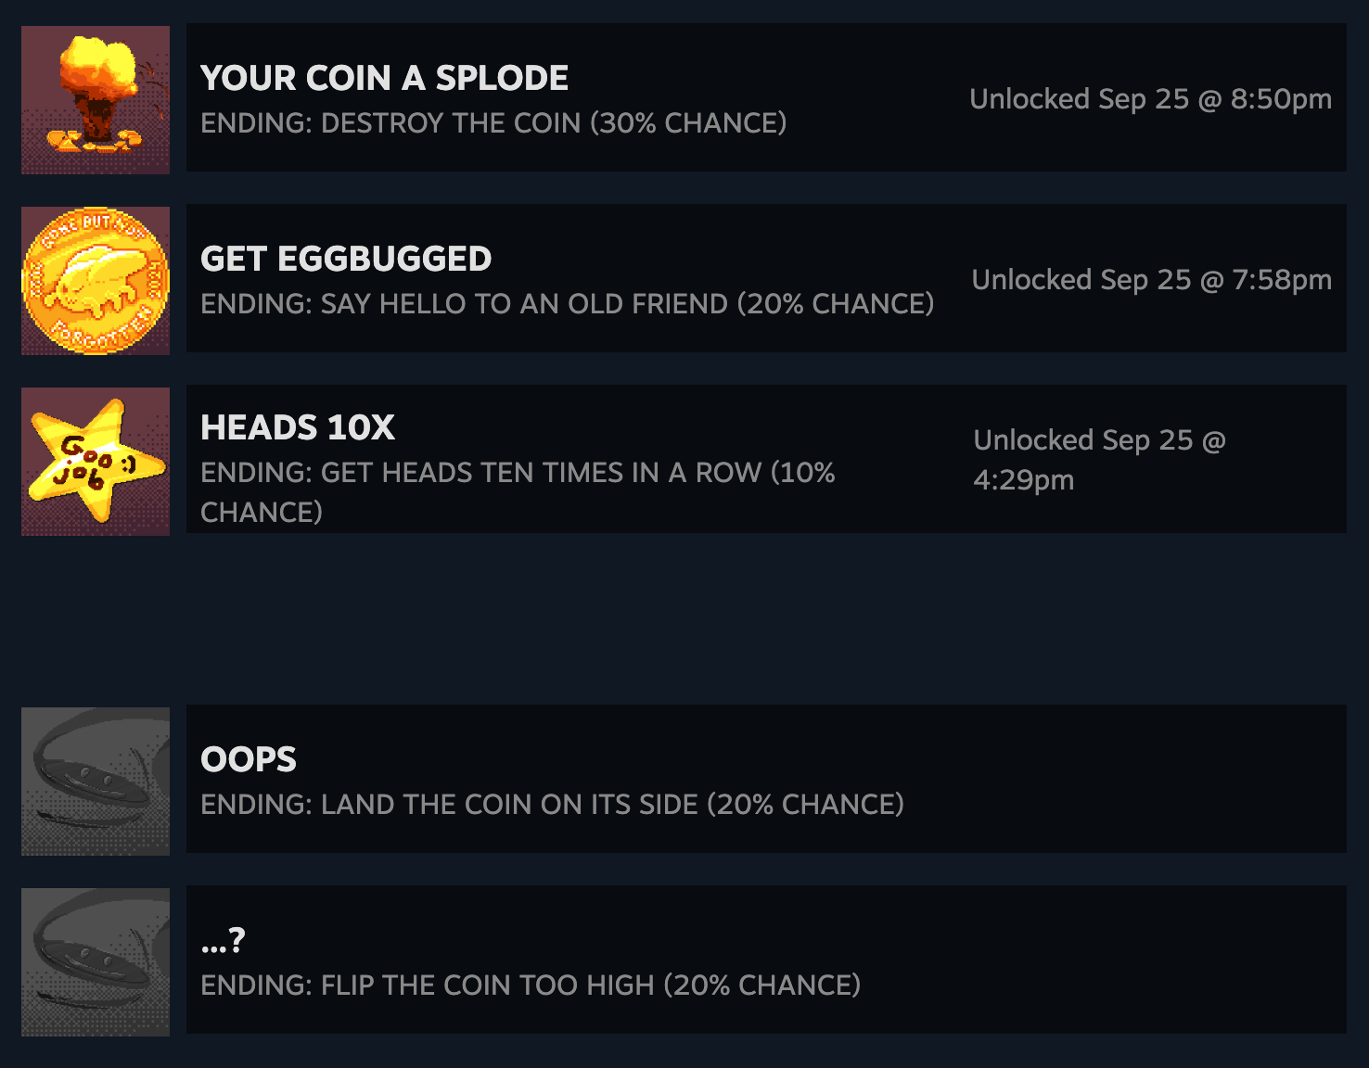
Task: Click the locked grey icon beside OOPS
Action: coord(96,782)
